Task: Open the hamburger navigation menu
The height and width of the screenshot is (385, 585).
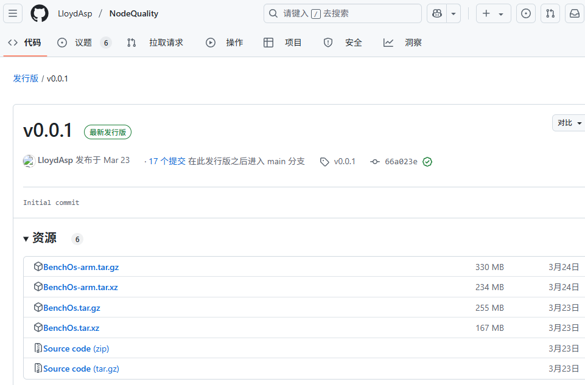Action: (13, 13)
